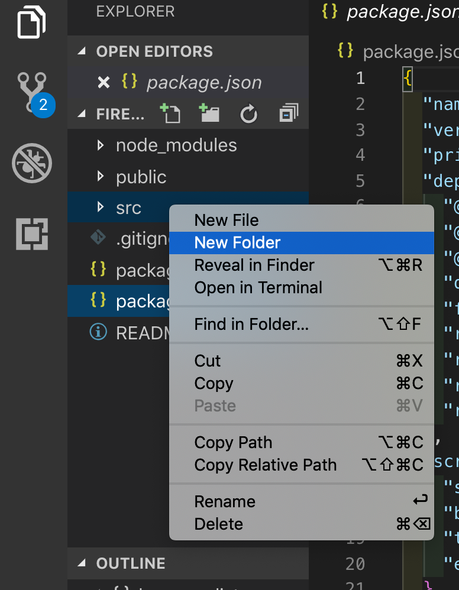Collapse the Outline section
Viewport: 459px width, 590px height.
coord(82,563)
